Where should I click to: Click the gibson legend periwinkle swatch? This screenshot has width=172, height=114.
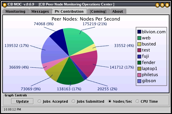pos(139,81)
